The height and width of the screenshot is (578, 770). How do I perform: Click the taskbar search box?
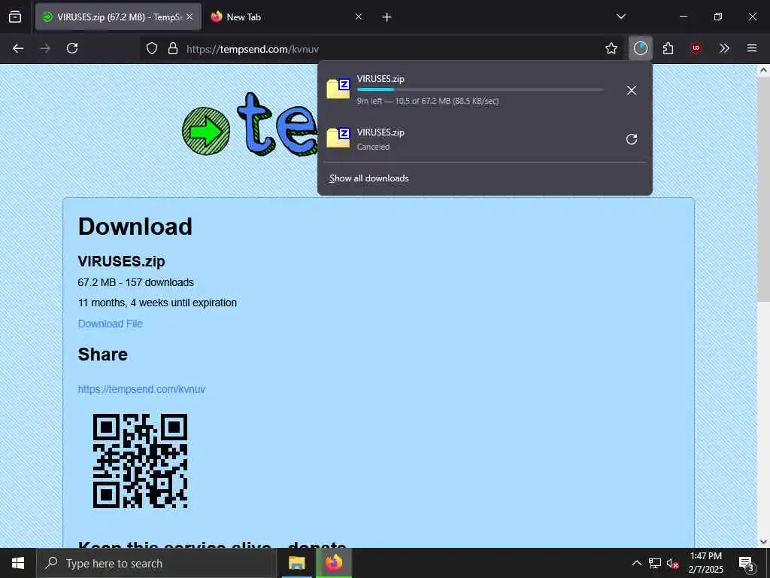(156, 563)
